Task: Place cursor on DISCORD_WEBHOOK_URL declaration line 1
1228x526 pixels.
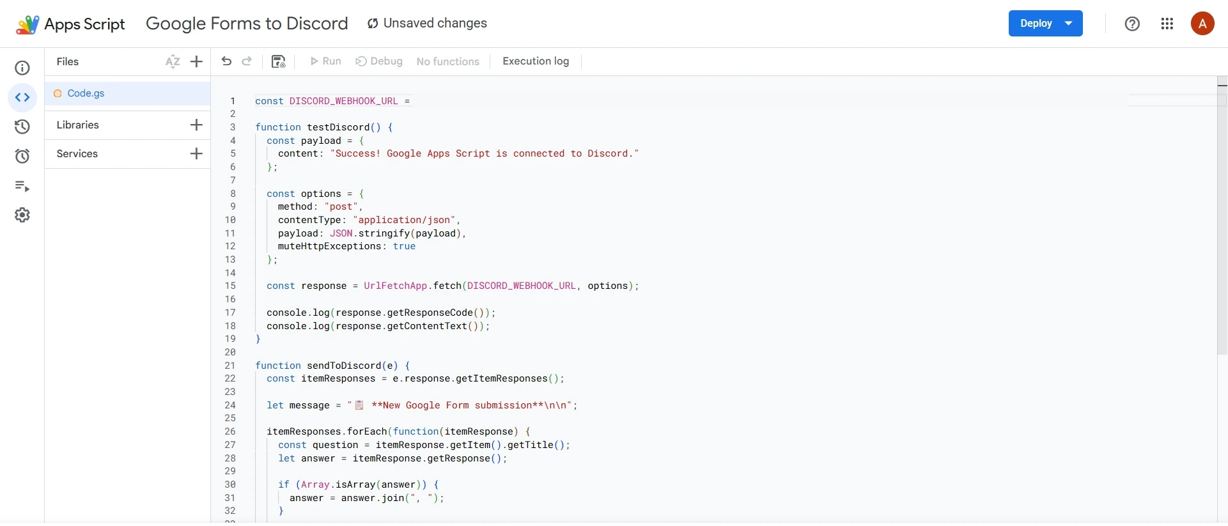Action: pos(332,101)
